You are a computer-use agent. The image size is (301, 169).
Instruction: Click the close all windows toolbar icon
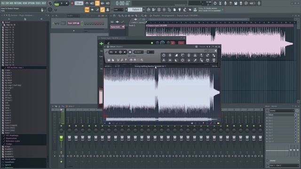190,9
